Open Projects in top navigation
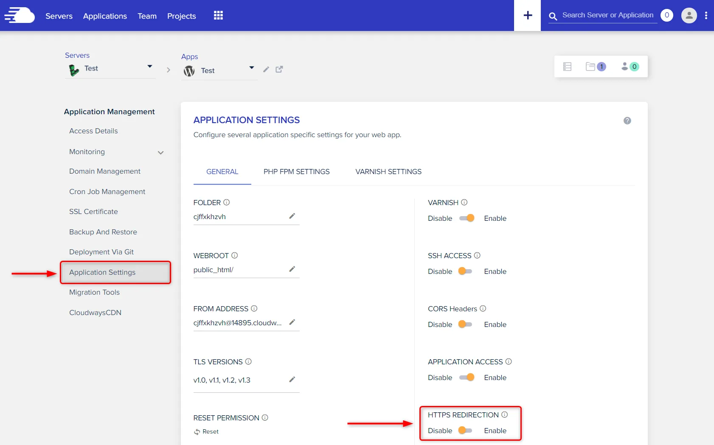This screenshot has width=714, height=445. point(181,16)
